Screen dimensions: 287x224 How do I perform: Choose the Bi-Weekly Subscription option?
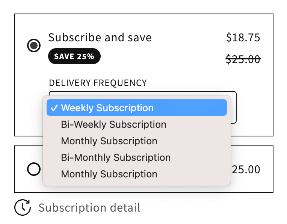coord(113,124)
